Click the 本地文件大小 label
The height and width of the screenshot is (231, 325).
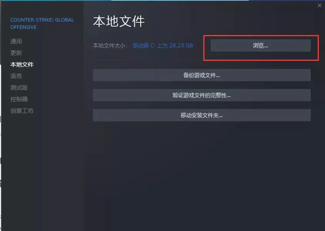click(110, 45)
